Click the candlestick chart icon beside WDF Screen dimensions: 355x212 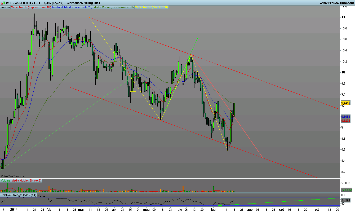pos(3,3)
